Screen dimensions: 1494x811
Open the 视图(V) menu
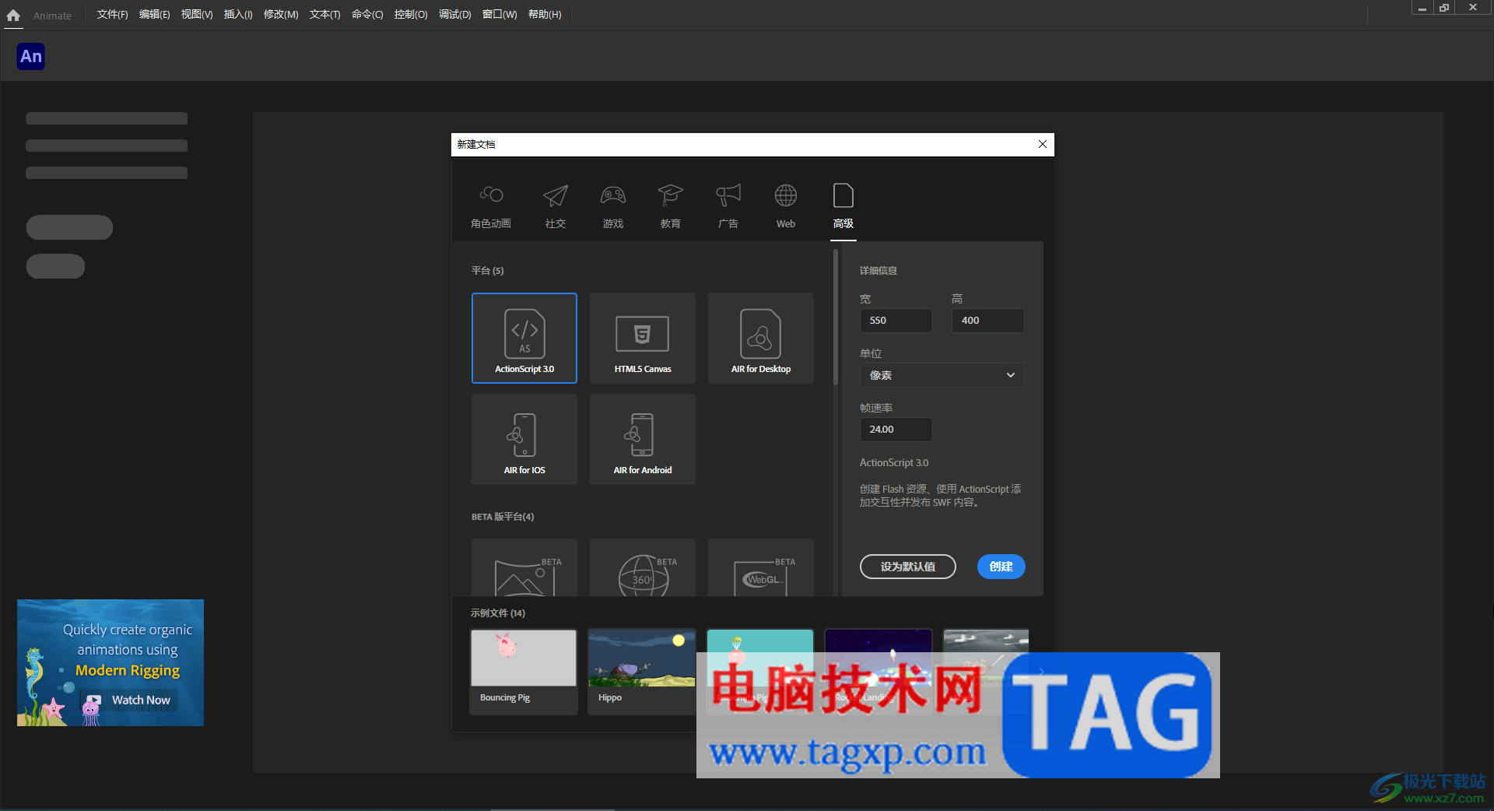tap(196, 15)
